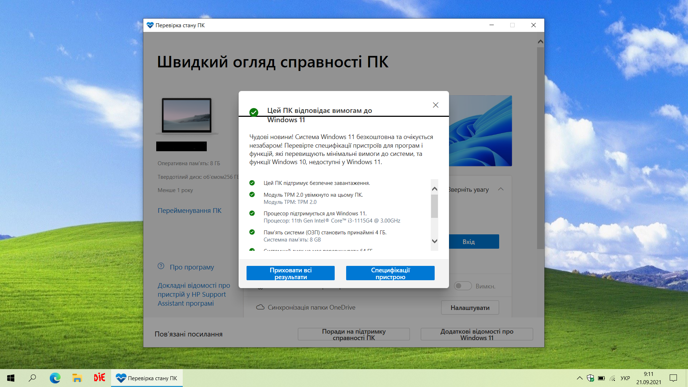Show hidden tray icons chevron

(579, 378)
